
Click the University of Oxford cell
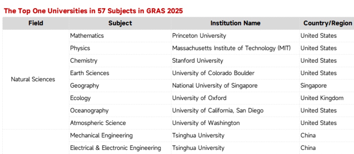[199, 98]
